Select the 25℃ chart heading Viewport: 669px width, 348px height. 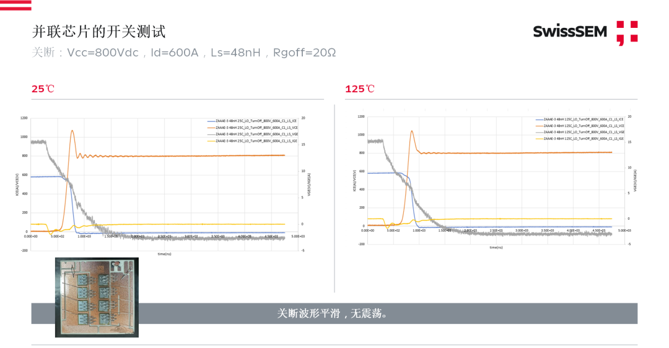43,89
